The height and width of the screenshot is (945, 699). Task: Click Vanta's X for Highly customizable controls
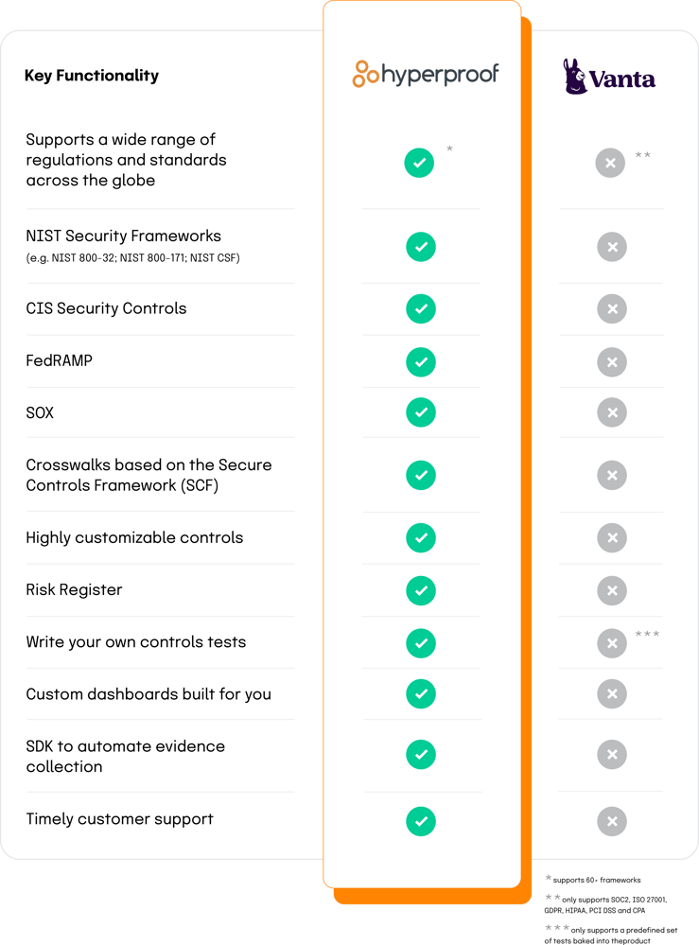coord(611,538)
